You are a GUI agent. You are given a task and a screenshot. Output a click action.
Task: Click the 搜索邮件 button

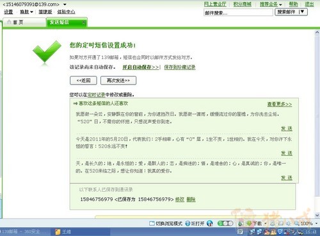(x=286, y=12)
